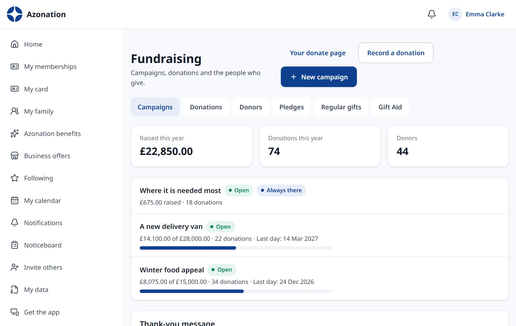Screen dimensions: 516x326
Task: Start a New campaign
Action: pyautogui.click(x=319, y=77)
